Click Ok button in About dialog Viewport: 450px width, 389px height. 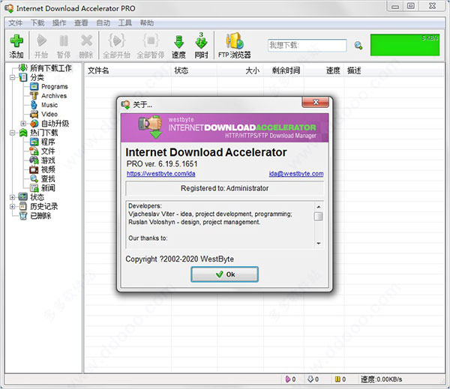pos(225,274)
